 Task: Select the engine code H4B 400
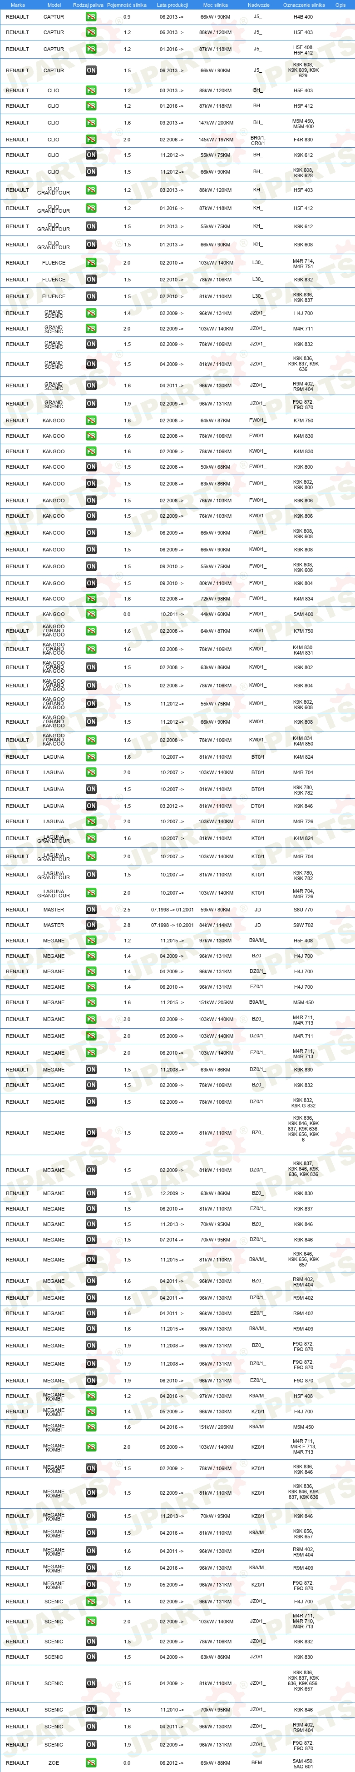point(303,16)
